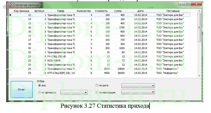Click supplier cell in row 13

click(173, 15)
